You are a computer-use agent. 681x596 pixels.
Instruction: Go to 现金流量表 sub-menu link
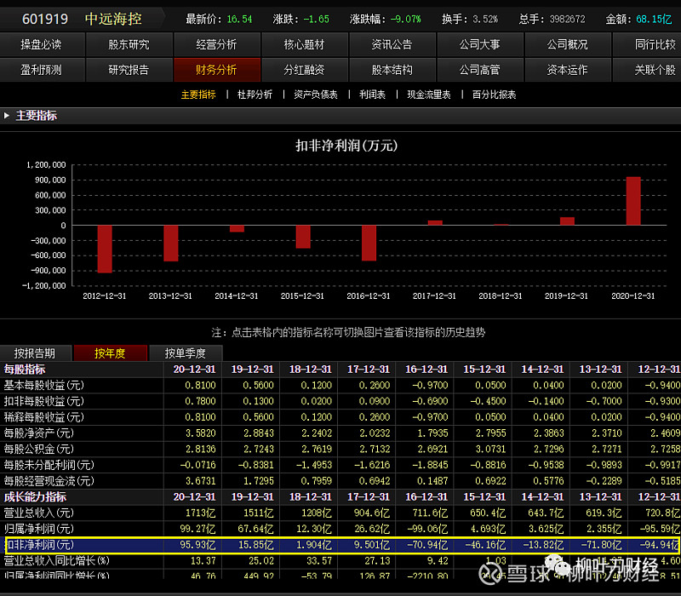(429, 95)
